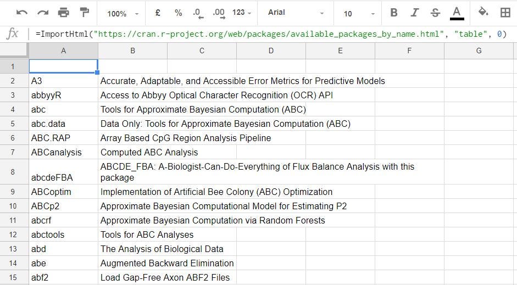
Task: Select column A header
Action: pyautogui.click(x=63, y=51)
